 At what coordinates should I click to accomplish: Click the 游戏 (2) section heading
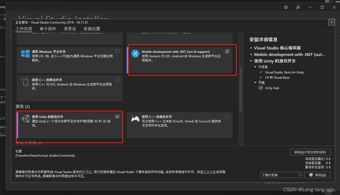[23, 107]
